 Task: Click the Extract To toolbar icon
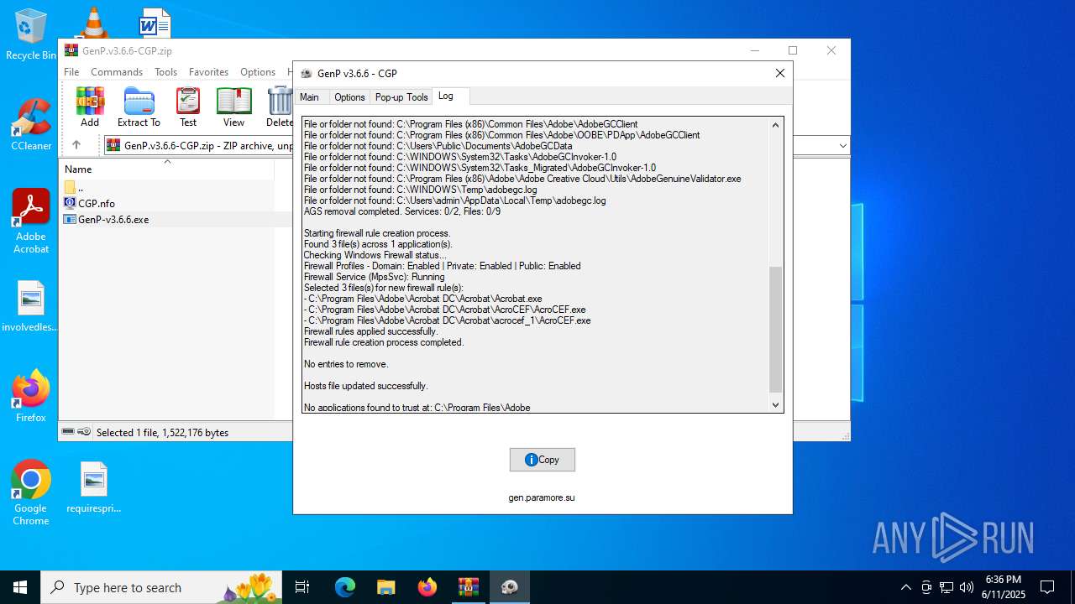click(139, 107)
